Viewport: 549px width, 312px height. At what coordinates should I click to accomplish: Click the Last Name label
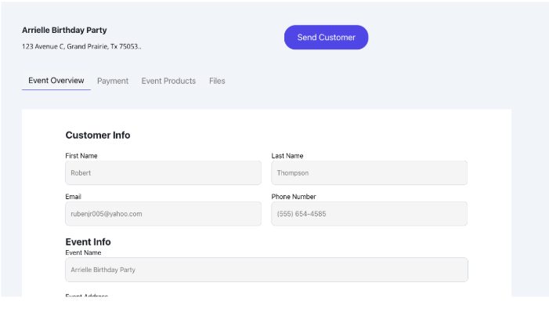click(287, 156)
